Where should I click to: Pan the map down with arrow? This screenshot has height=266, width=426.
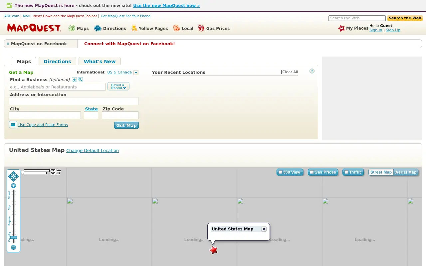(x=13, y=181)
